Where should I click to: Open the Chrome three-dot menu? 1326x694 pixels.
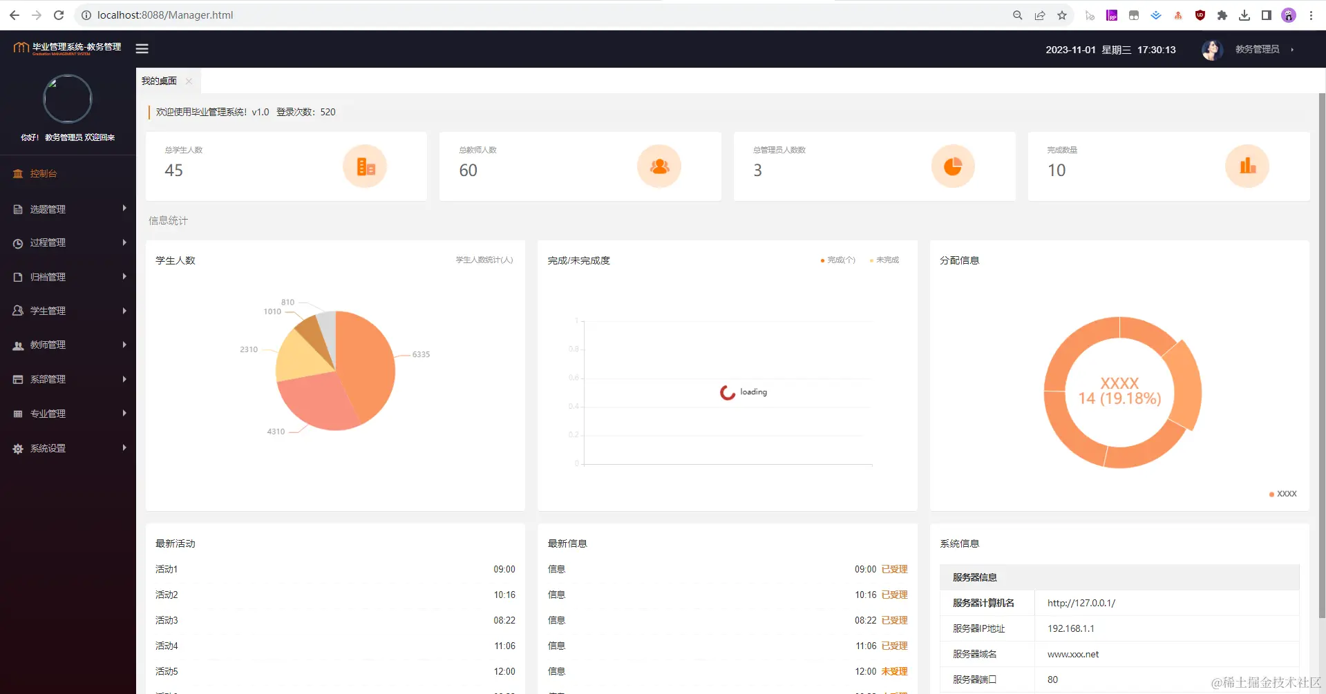coord(1311,15)
